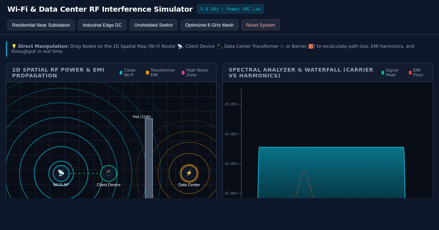Select the Wi-Fi AP router node icon
439x230 pixels.
tap(61, 173)
